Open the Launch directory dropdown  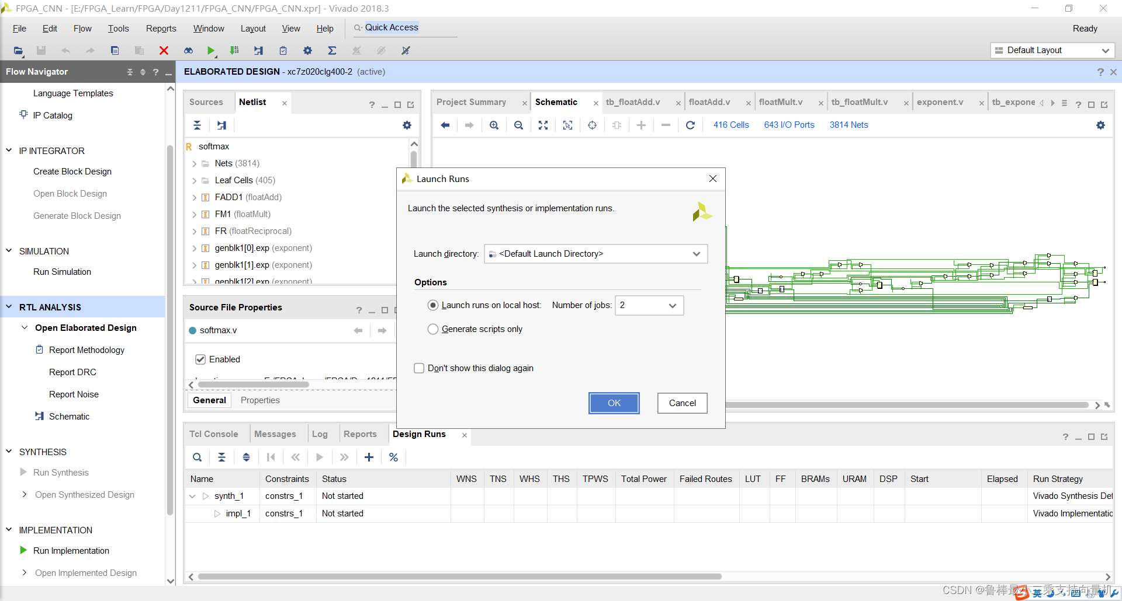pyautogui.click(x=596, y=254)
